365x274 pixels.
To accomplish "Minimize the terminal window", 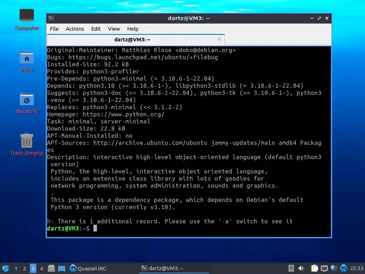I will tap(312, 18).
